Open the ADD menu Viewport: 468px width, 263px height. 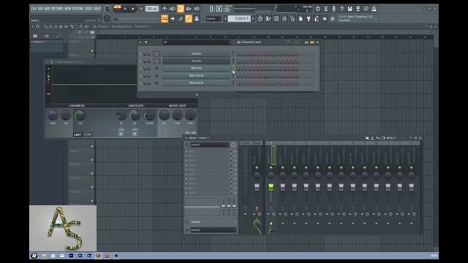click(x=47, y=9)
